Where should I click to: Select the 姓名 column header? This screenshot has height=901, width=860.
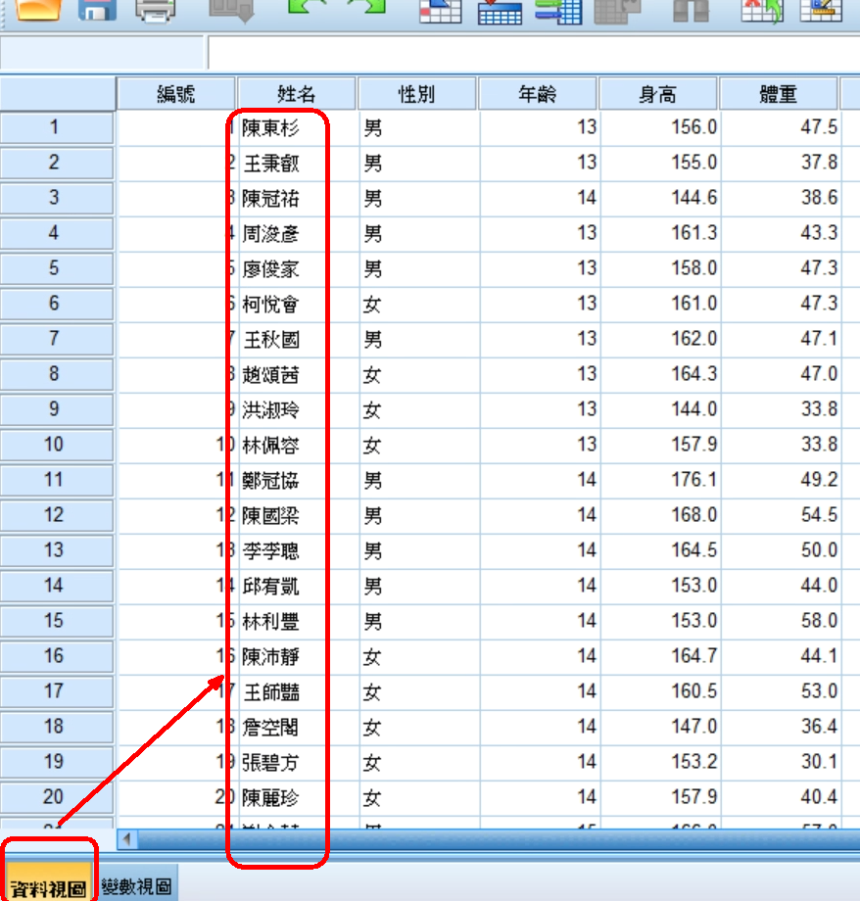pyautogui.click(x=297, y=94)
